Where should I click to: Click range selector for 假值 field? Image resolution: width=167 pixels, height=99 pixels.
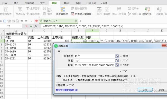point(117,65)
